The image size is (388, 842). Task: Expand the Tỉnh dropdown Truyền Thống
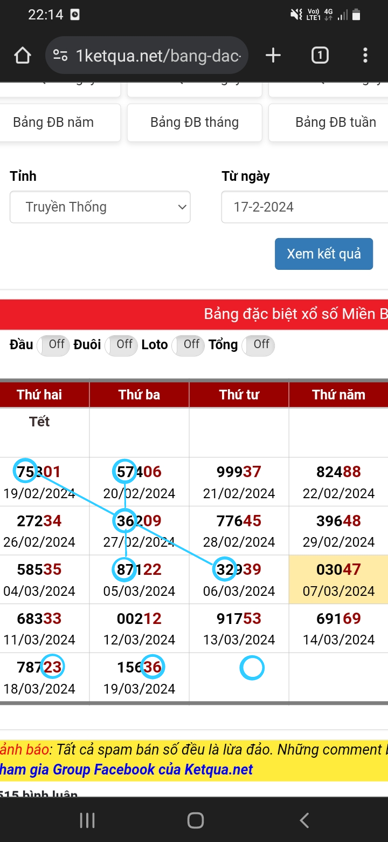pyautogui.click(x=100, y=207)
